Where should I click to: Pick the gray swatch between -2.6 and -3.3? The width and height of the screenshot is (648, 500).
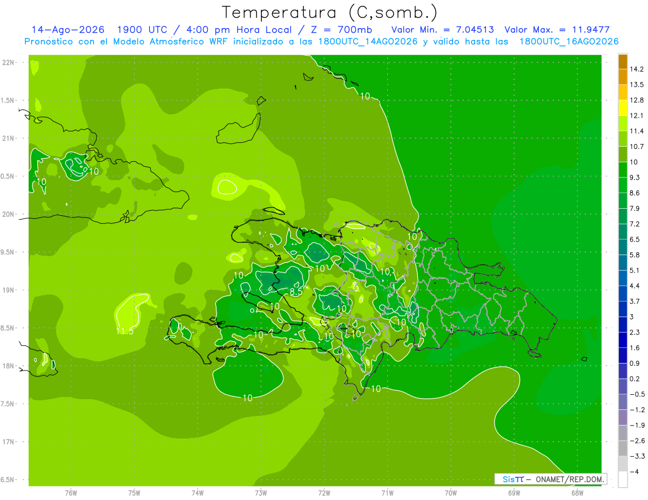click(x=623, y=448)
